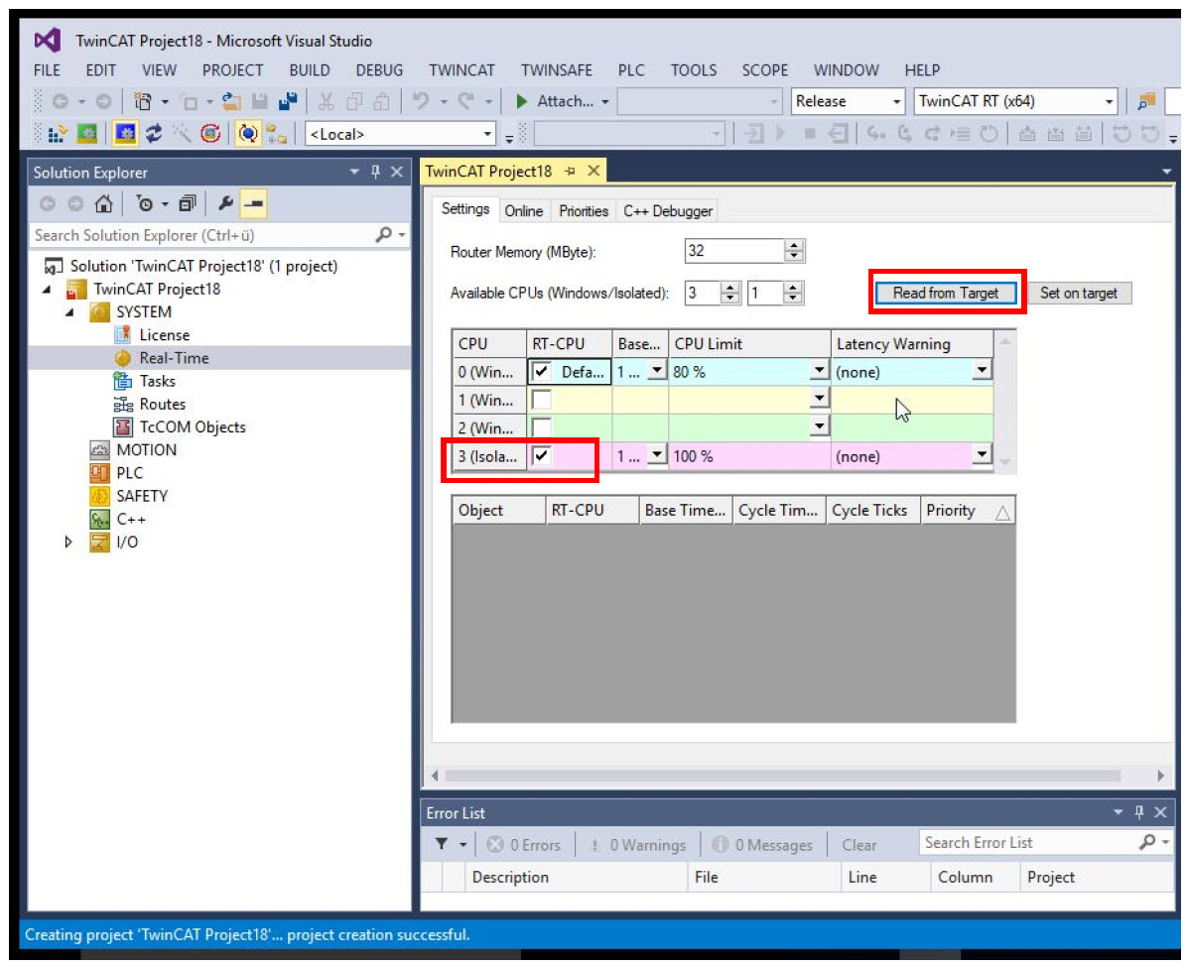Click the filter funnel icon in Error List
The image size is (1188, 968).
click(442, 844)
